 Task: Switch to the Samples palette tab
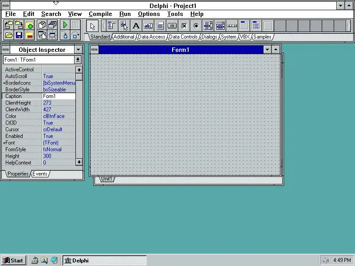pos(262,37)
